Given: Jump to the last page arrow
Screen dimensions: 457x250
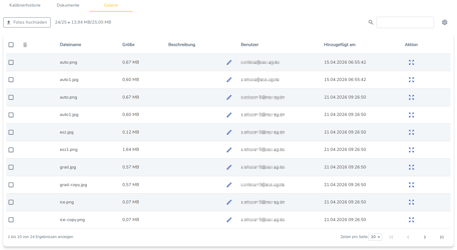Looking at the screenshot, I should (x=441, y=237).
